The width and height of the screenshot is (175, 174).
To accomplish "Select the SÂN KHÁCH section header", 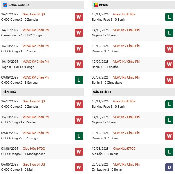I will pos(102,92).
